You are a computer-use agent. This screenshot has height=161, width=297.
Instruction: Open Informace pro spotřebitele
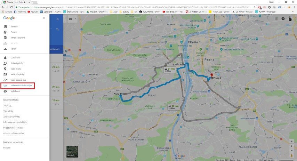15,122
